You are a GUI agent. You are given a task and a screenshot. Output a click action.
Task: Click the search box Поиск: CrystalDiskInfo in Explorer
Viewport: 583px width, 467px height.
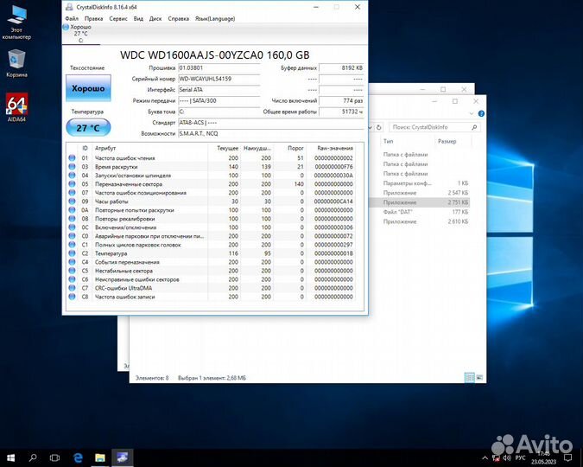[x=434, y=127]
